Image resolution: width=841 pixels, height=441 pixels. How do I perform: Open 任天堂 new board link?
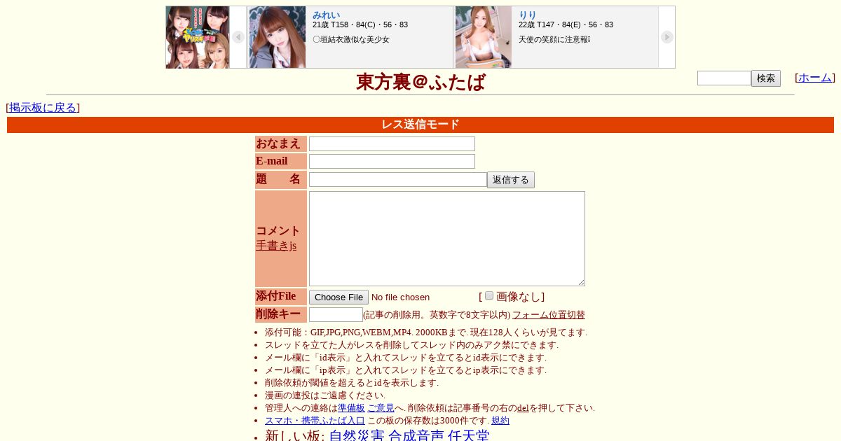point(469,436)
